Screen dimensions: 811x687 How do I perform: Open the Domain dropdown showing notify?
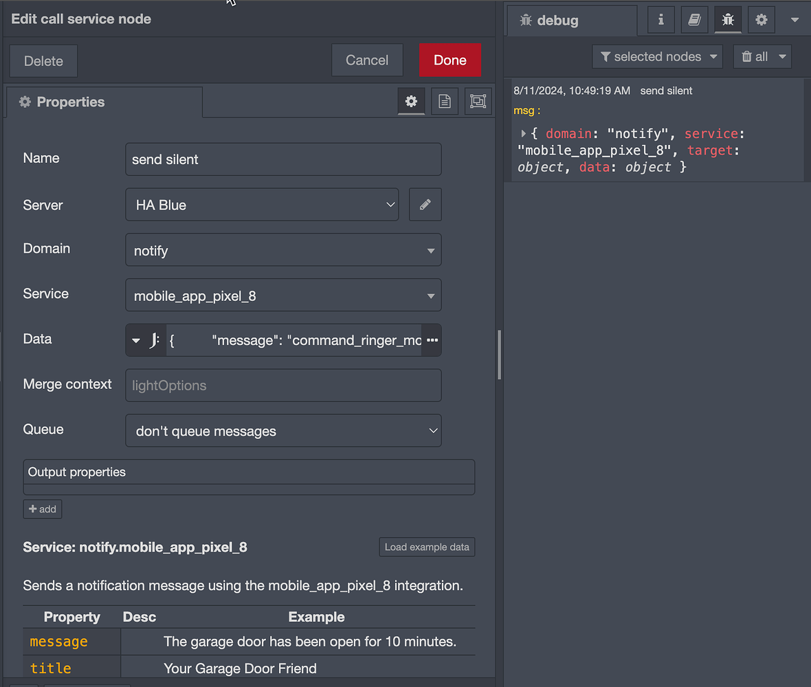pos(283,250)
